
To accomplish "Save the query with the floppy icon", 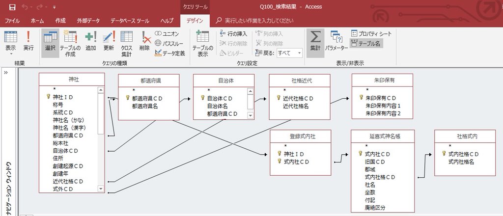I will (x=12, y=7).
